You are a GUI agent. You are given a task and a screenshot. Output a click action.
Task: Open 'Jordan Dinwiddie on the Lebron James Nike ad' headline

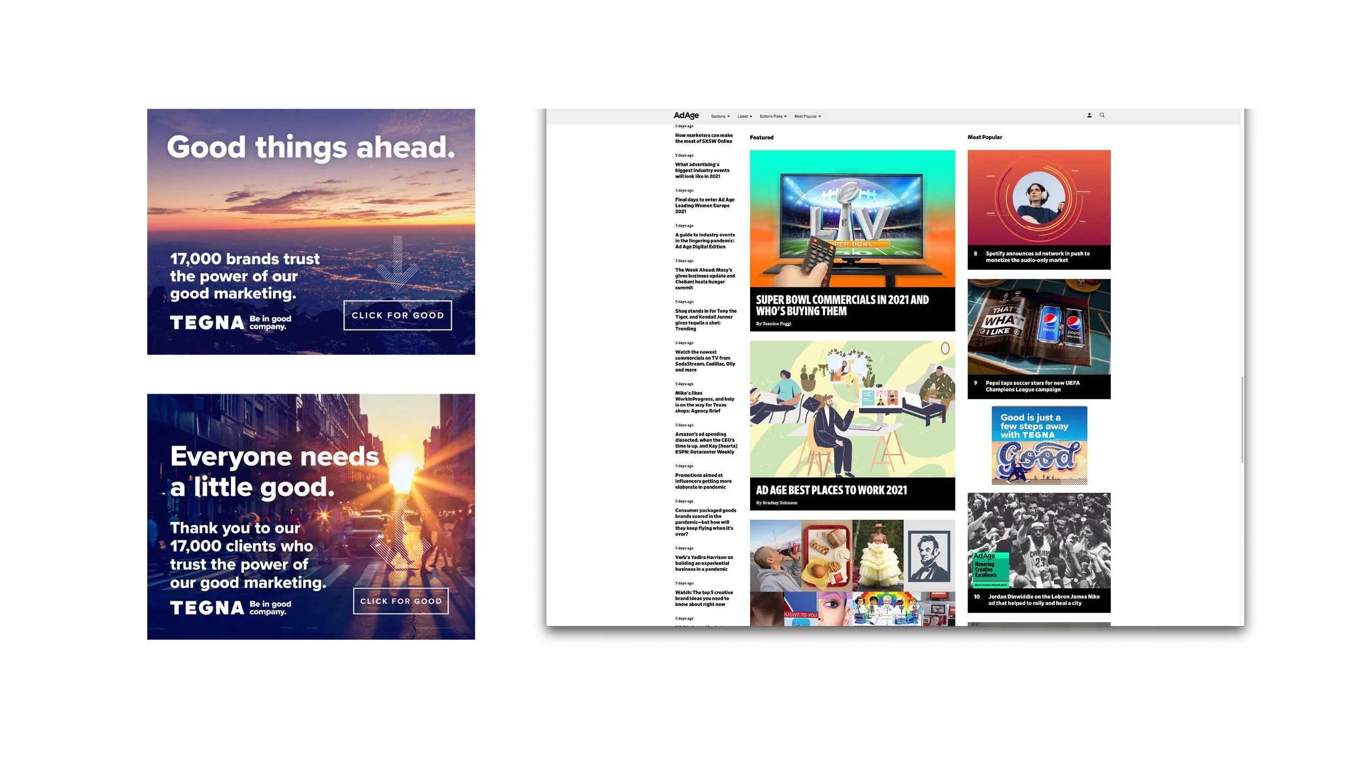click(x=1044, y=600)
